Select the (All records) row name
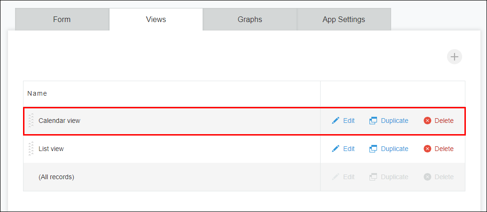This screenshot has height=212, width=487. click(x=56, y=177)
